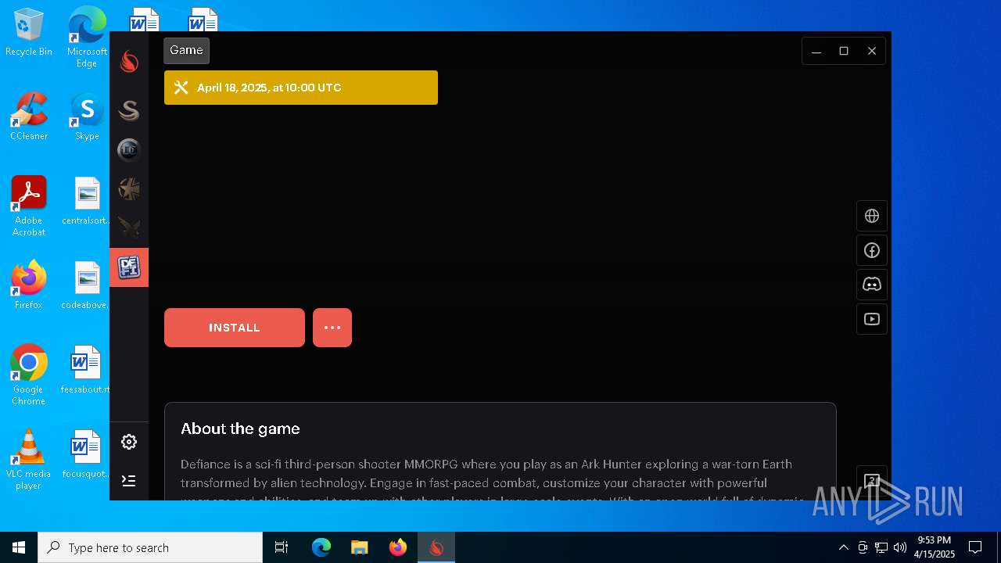This screenshot has height=563, width=1001.
Task: Select the silver S game icon in sidebar
Action: tap(129, 110)
